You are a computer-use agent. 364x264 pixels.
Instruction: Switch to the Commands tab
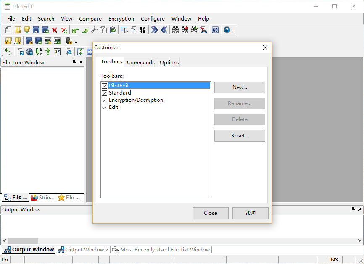pyautogui.click(x=141, y=63)
